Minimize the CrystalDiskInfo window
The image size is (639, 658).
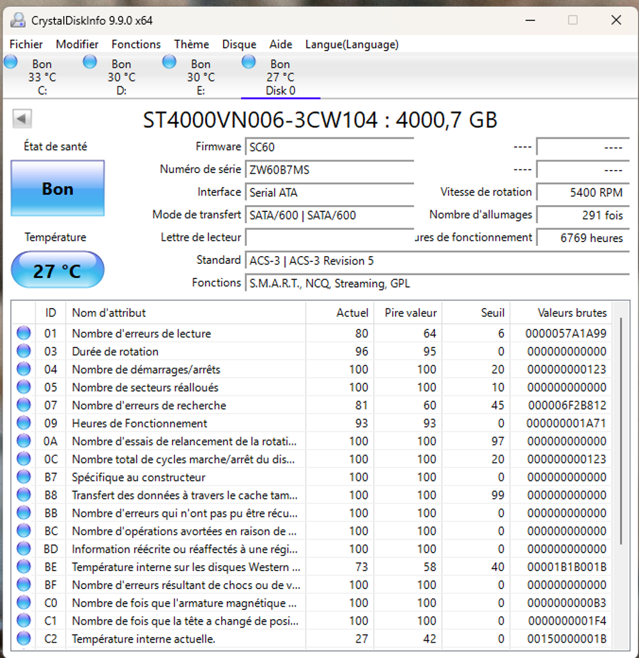point(530,20)
